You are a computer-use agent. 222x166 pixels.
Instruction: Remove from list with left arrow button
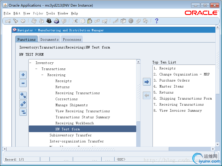pos(147,96)
